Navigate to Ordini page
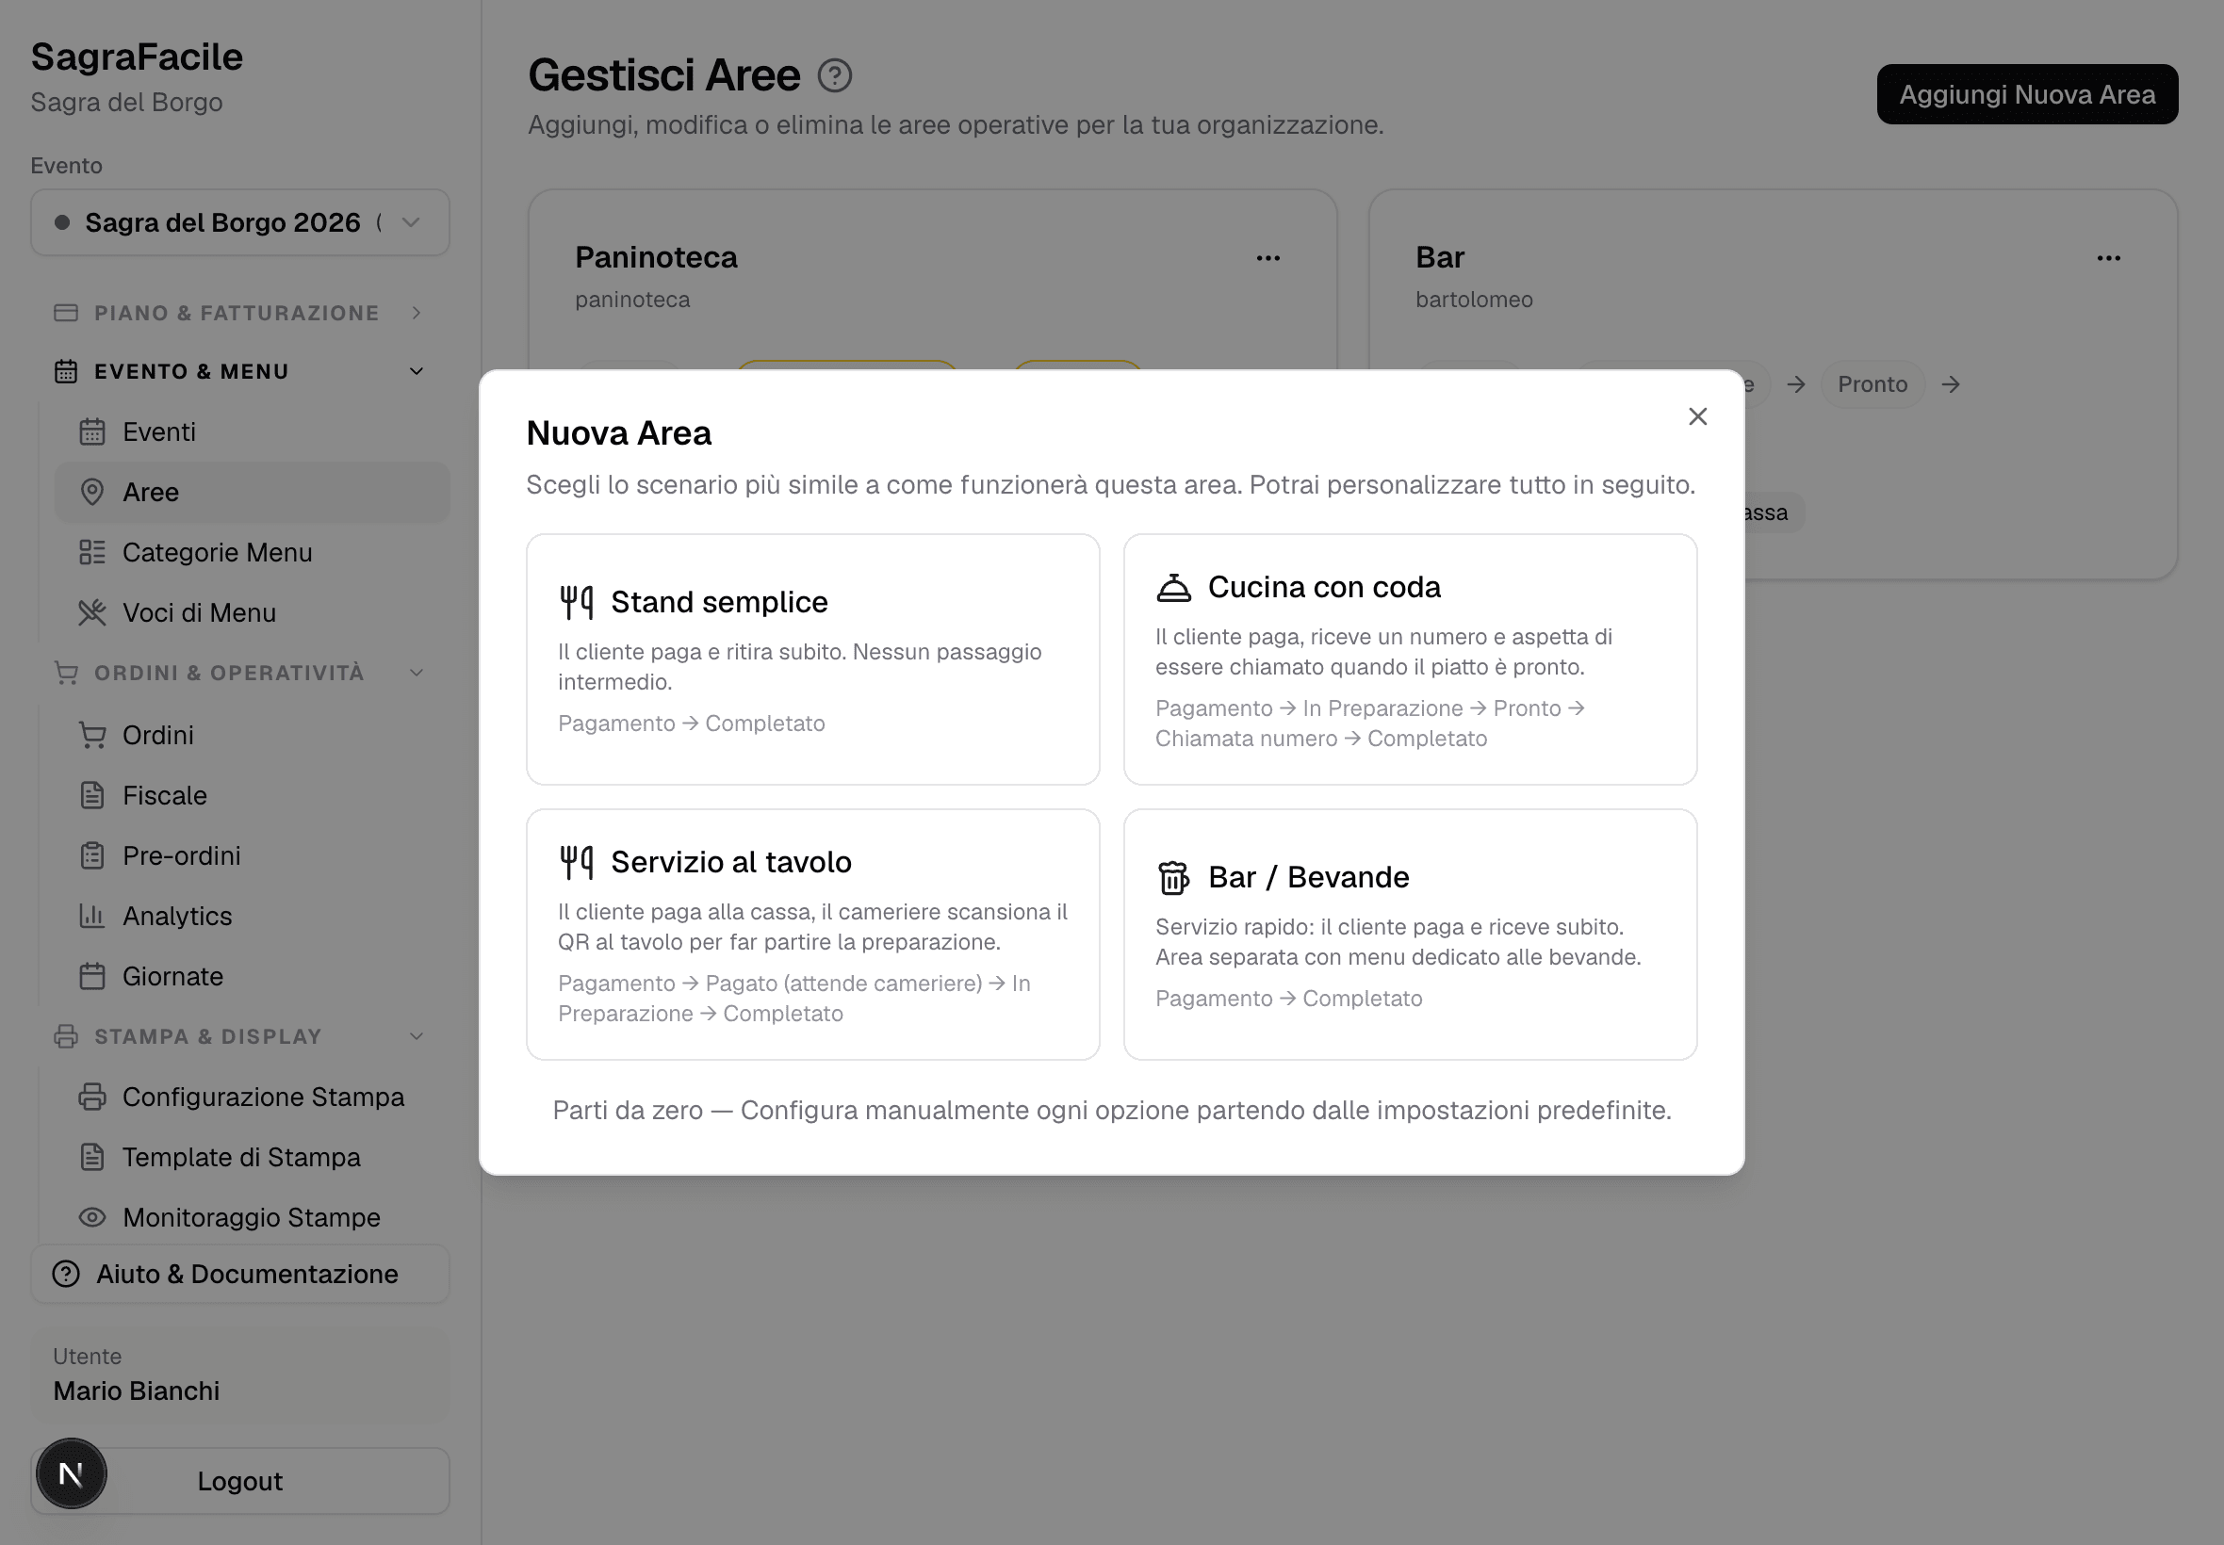This screenshot has width=2224, height=1545. 252,735
